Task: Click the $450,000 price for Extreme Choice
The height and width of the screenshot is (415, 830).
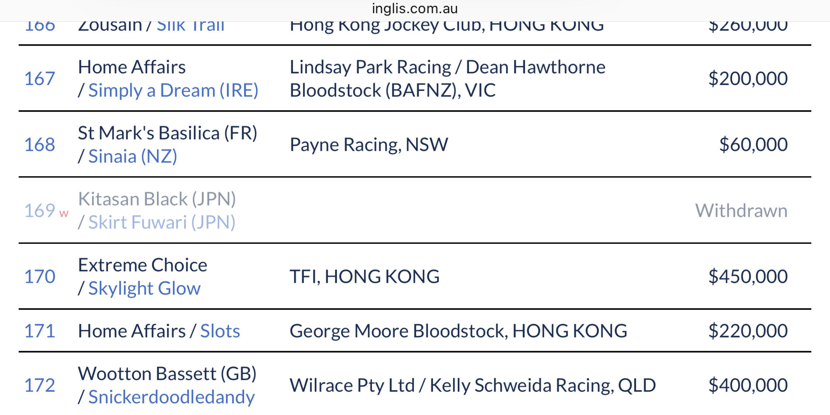Action: [747, 277]
